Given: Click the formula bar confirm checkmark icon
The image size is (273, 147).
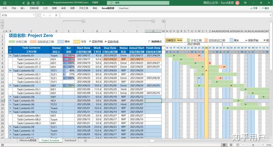Looking at the screenshot, I should click(50, 15).
